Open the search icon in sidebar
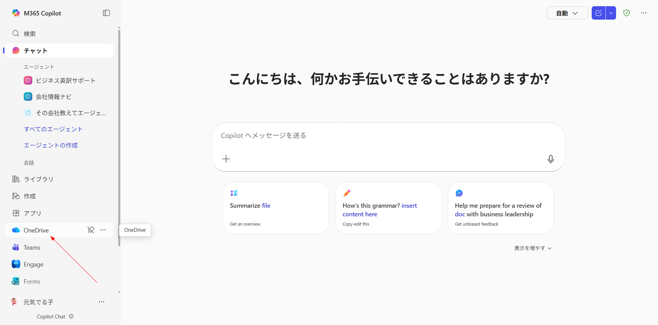This screenshot has height=325, width=658. (16, 34)
